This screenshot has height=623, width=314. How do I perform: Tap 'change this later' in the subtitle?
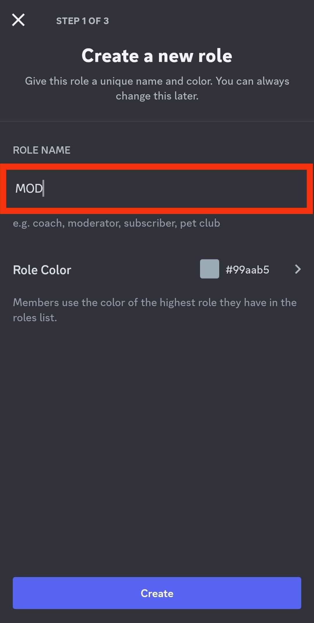pyautogui.click(x=157, y=96)
